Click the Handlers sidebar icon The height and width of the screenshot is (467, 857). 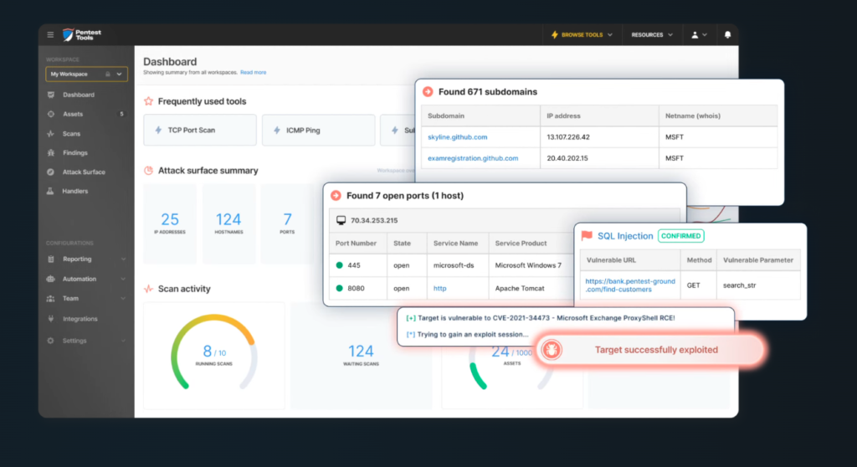pos(51,191)
